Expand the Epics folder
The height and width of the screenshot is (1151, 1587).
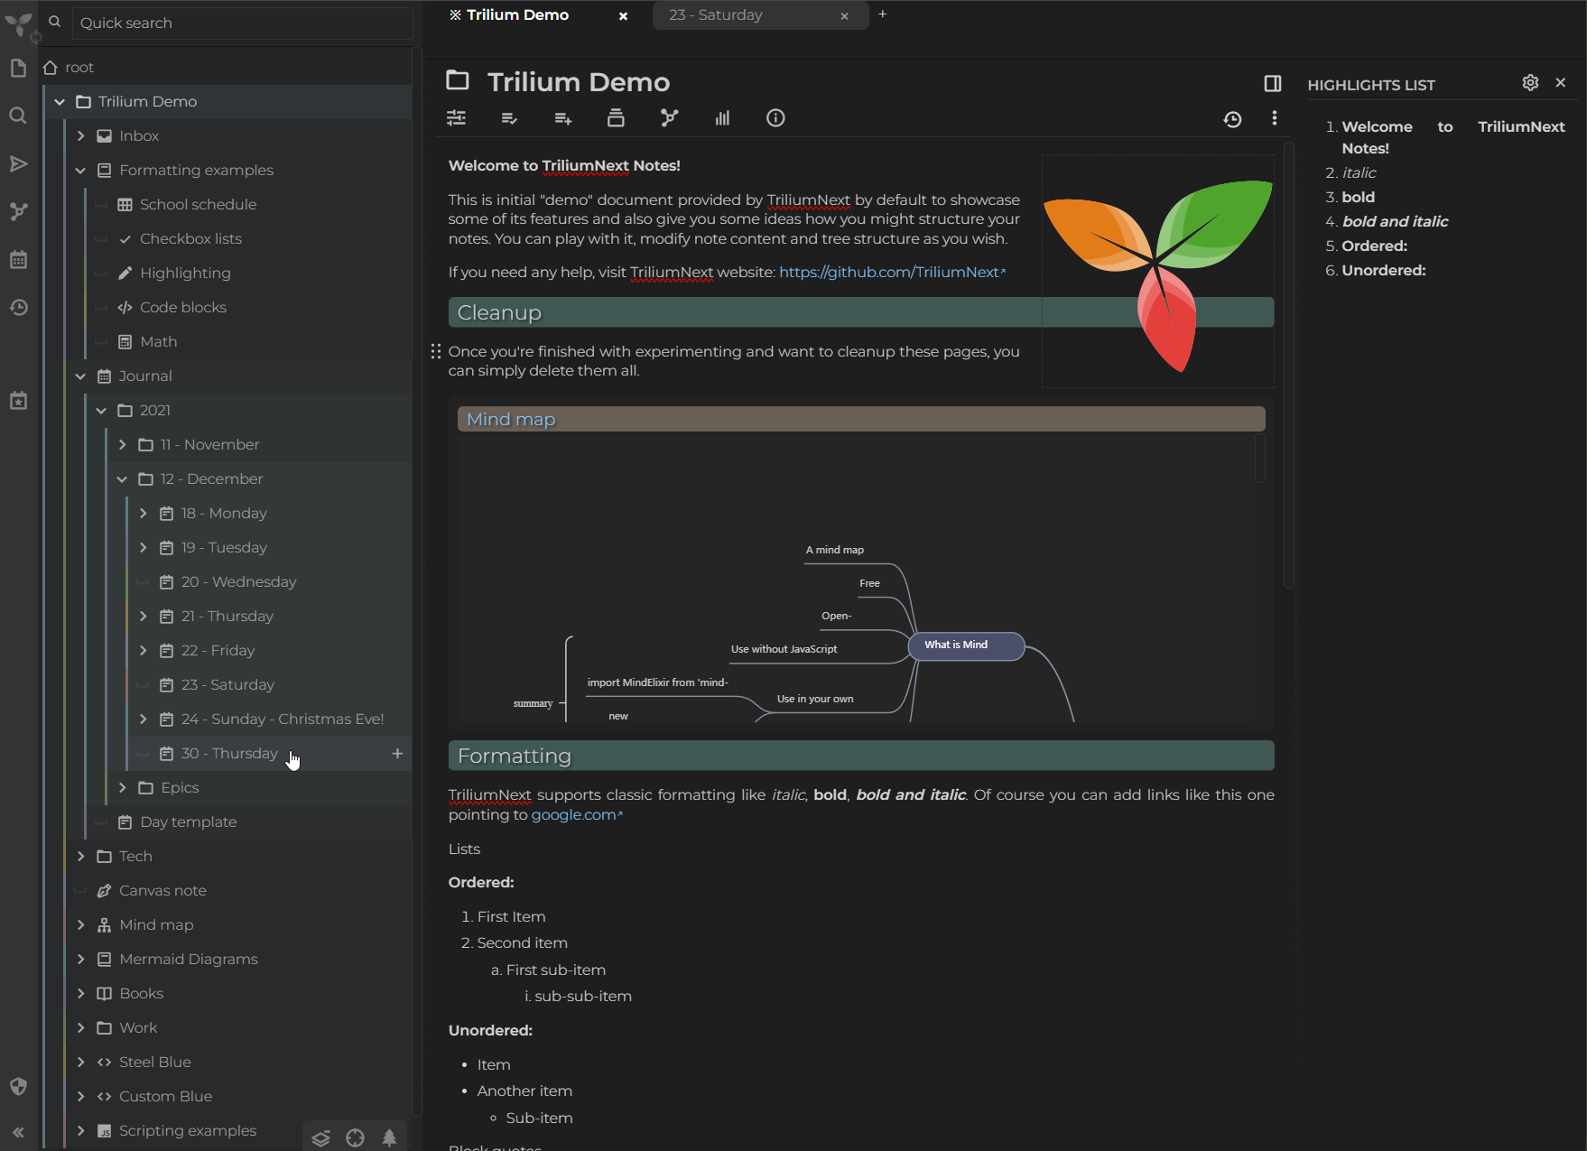pyautogui.click(x=122, y=787)
